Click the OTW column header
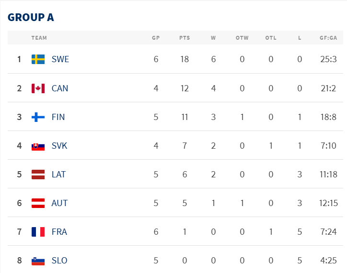This screenshot has height=273, width=347. (x=242, y=38)
